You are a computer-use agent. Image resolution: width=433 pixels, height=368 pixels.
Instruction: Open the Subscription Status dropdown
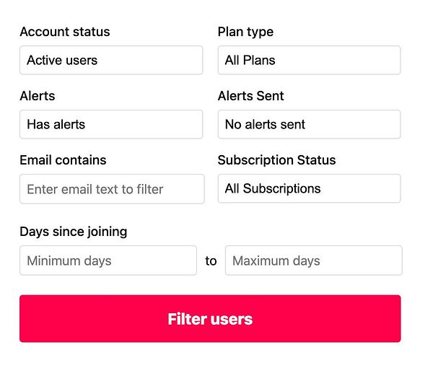tap(309, 188)
